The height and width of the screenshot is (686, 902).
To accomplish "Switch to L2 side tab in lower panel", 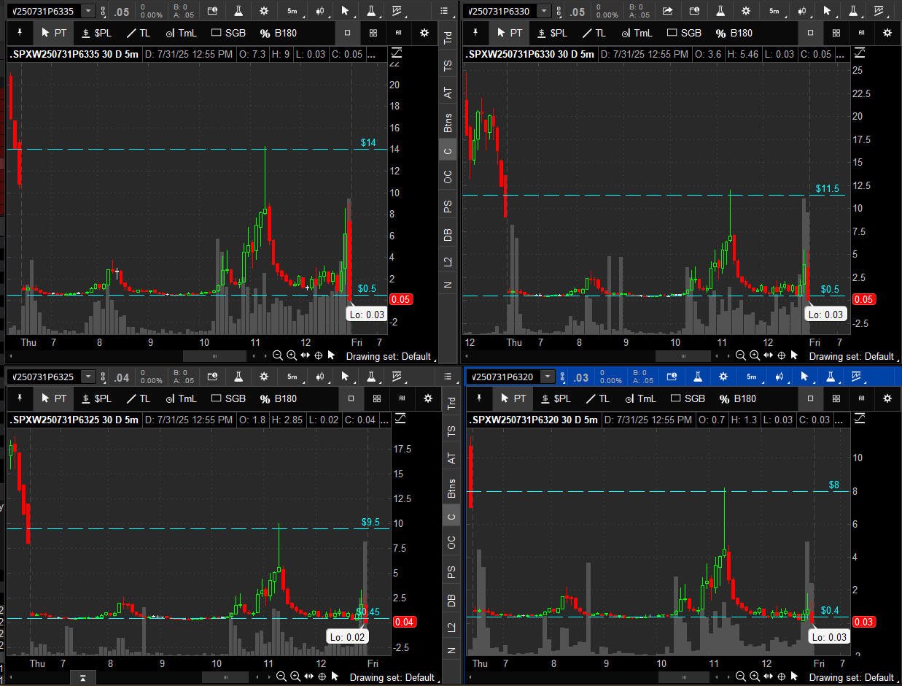I will point(451,627).
